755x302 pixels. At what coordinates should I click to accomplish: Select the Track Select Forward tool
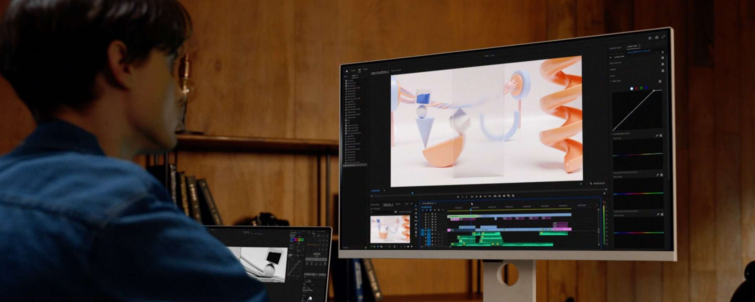tap(416, 209)
